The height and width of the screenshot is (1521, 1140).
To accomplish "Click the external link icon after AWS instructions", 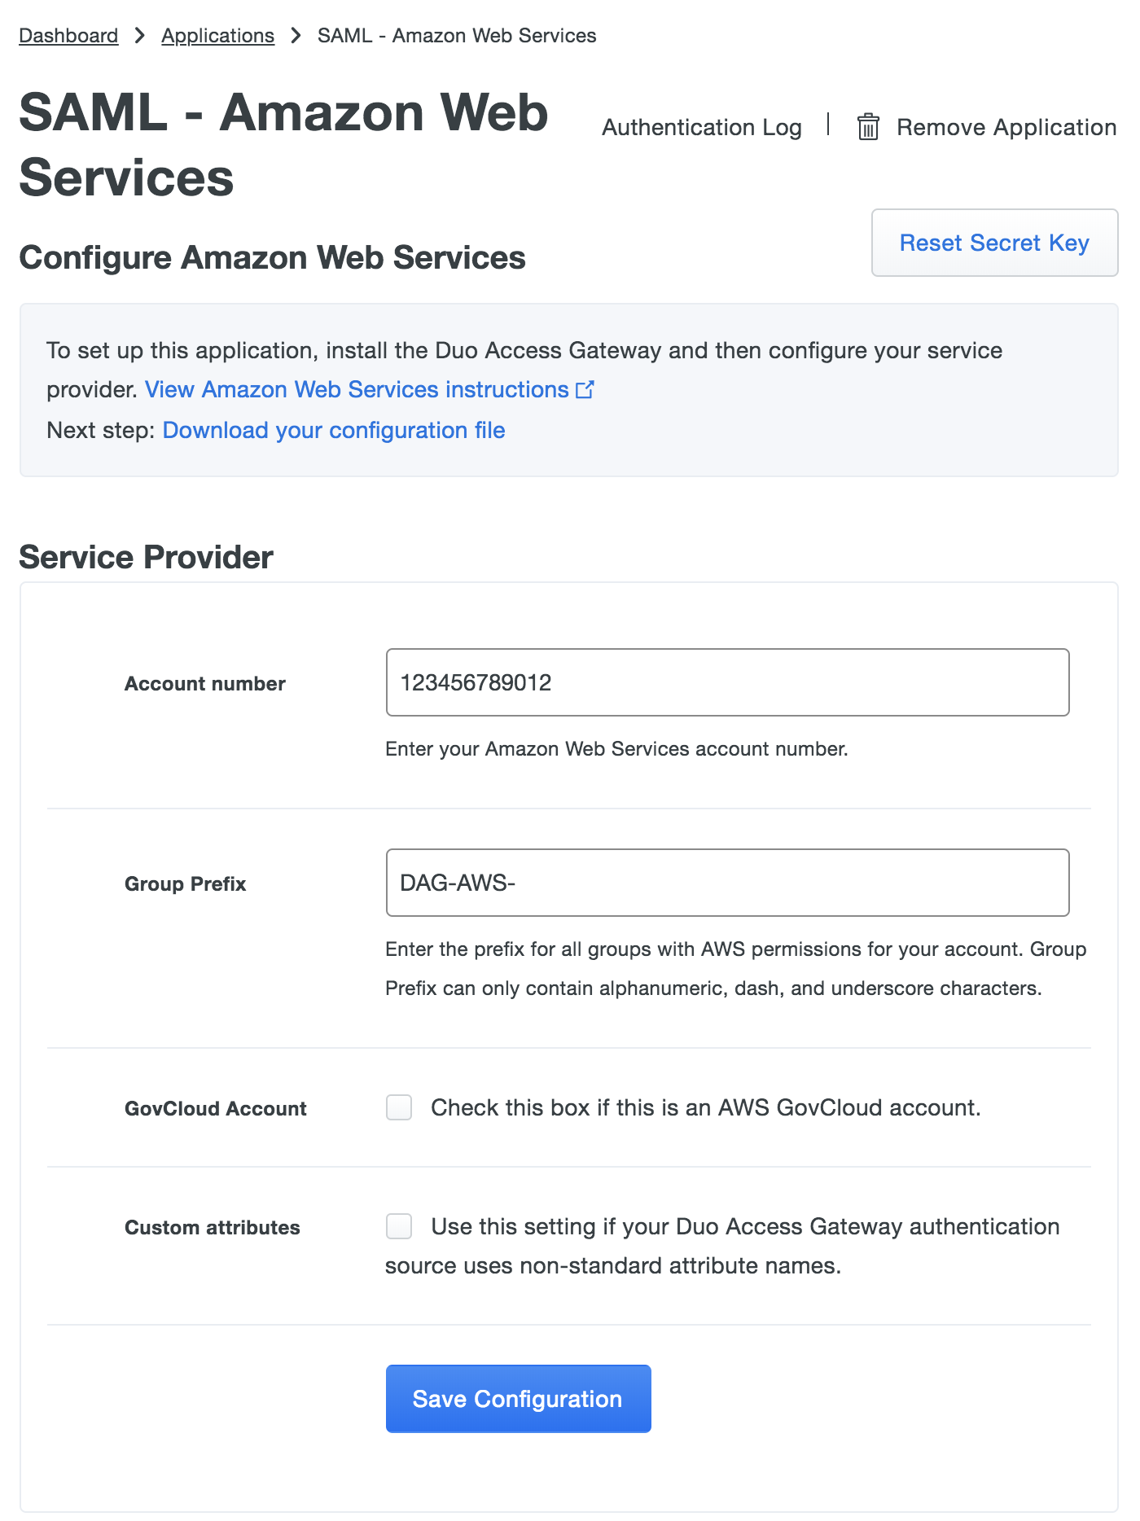I will point(585,390).
